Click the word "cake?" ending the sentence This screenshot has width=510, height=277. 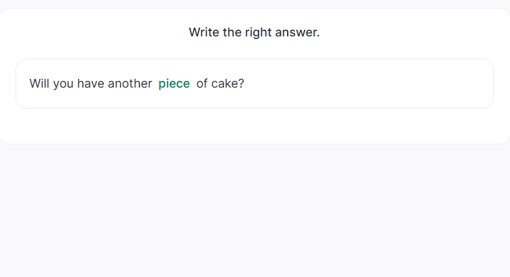(228, 84)
